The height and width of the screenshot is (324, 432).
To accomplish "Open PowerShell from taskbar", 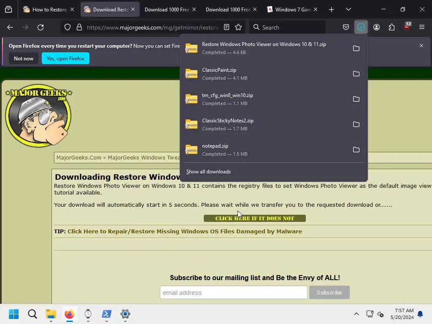I will point(107,314).
